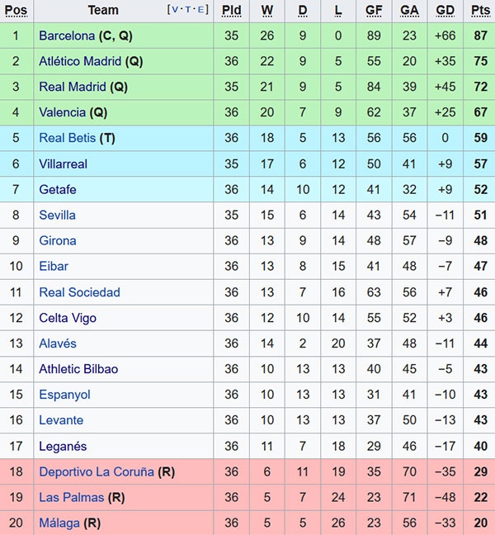The width and height of the screenshot is (495, 535).
Task: Click the Pld column header
Action: (231, 10)
